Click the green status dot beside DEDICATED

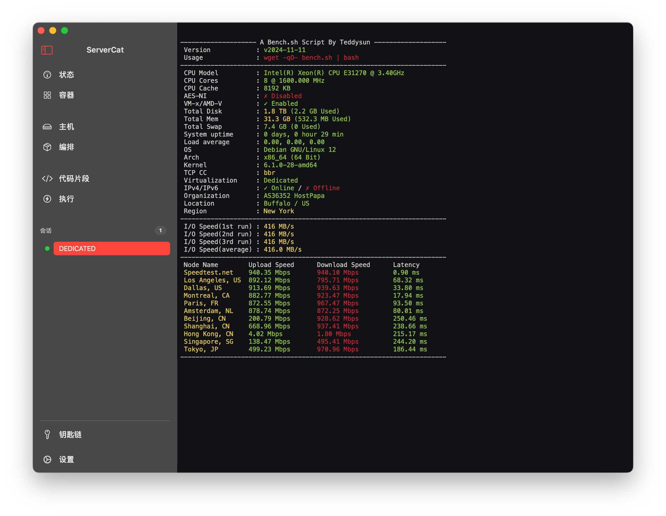tap(47, 249)
